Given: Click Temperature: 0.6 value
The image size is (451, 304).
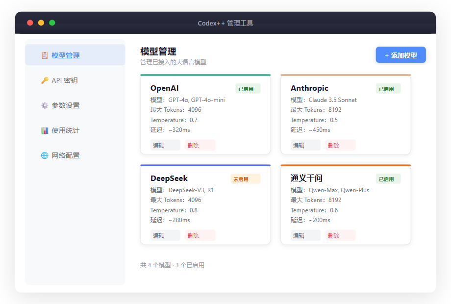Looking at the screenshot, I should (x=314, y=210).
